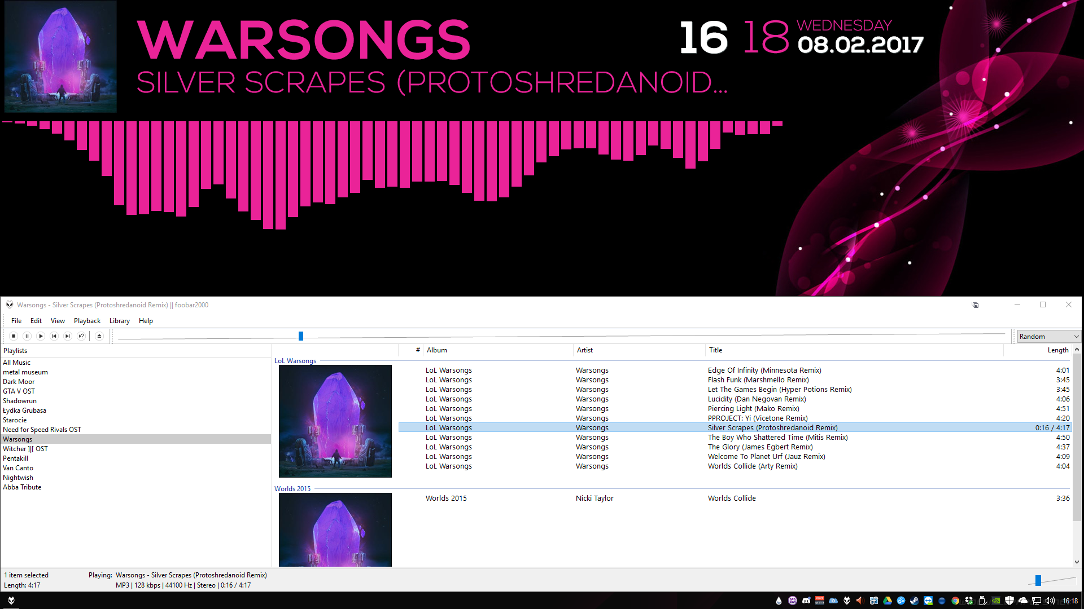Click the Title column header
1084x609 pixels.
[x=715, y=350]
